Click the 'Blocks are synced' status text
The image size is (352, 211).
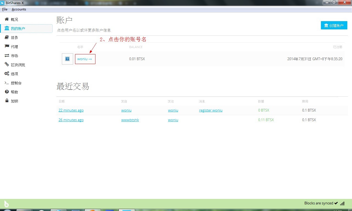coord(319,203)
